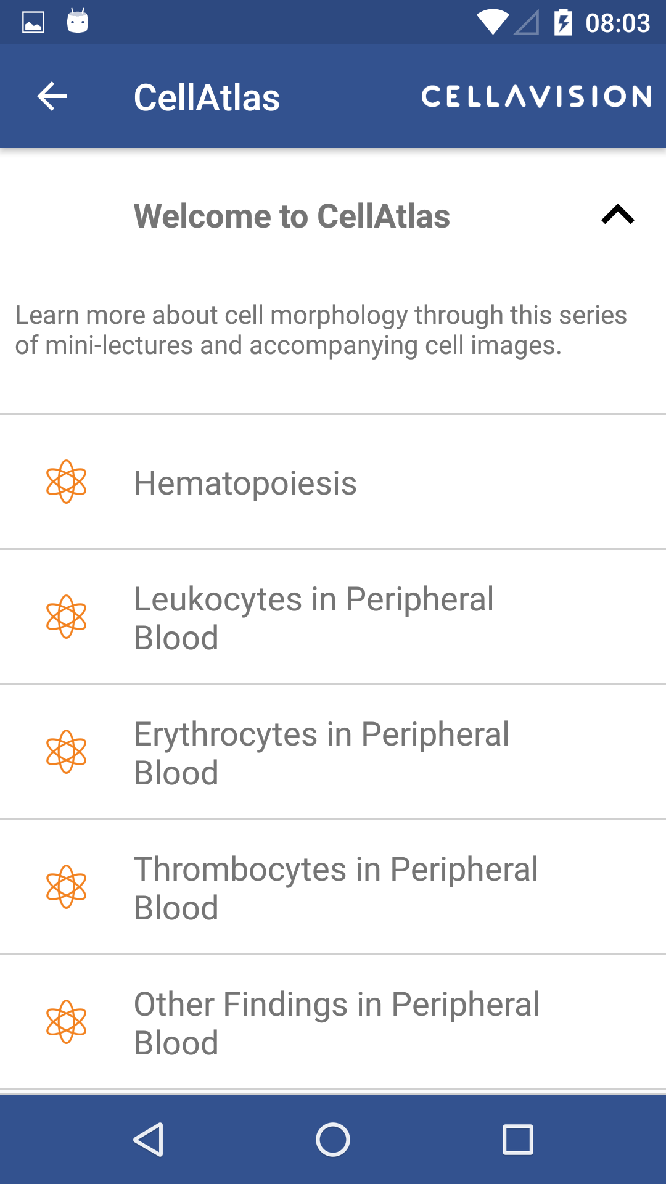Viewport: 666px width, 1184px height.
Task: Open Erythrocytes in Peripheral Blood
Action: (x=333, y=752)
